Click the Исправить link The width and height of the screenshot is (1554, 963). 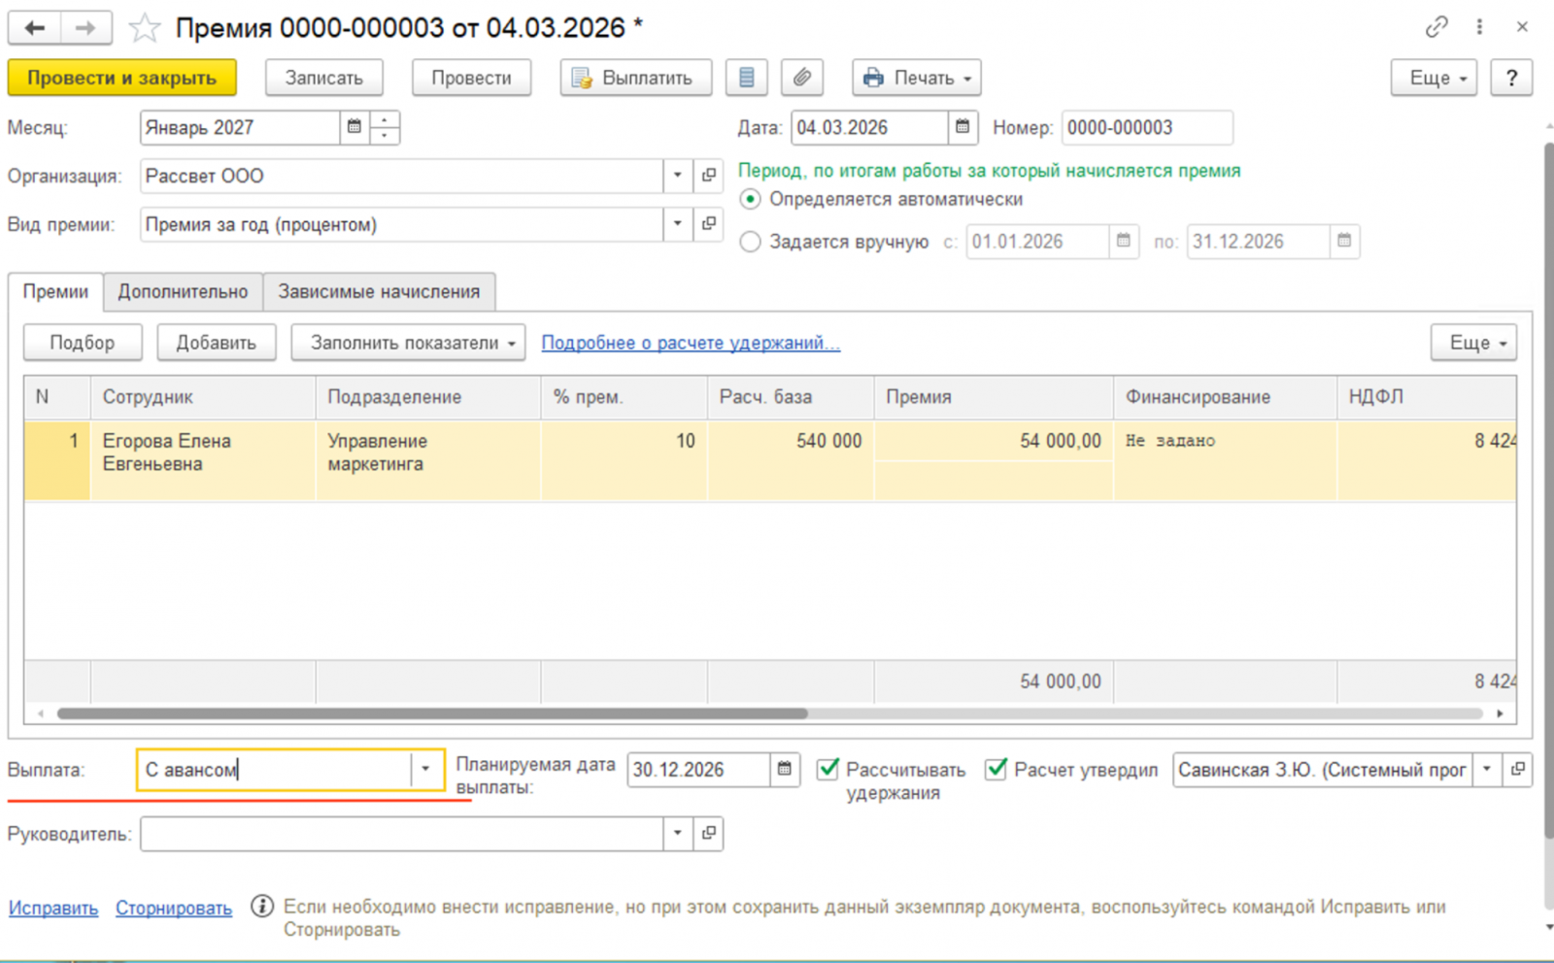tap(53, 909)
